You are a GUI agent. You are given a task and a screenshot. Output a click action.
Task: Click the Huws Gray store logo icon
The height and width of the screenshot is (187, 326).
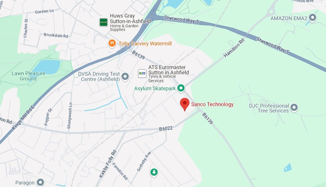104,22
